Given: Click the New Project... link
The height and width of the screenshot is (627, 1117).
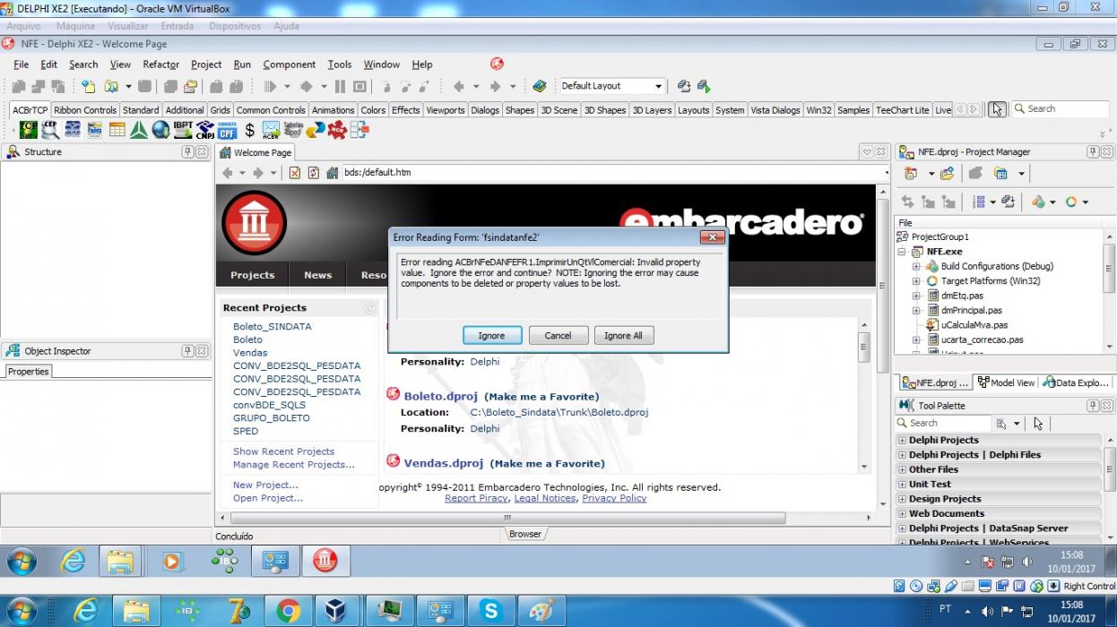Looking at the screenshot, I should click(x=265, y=485).
